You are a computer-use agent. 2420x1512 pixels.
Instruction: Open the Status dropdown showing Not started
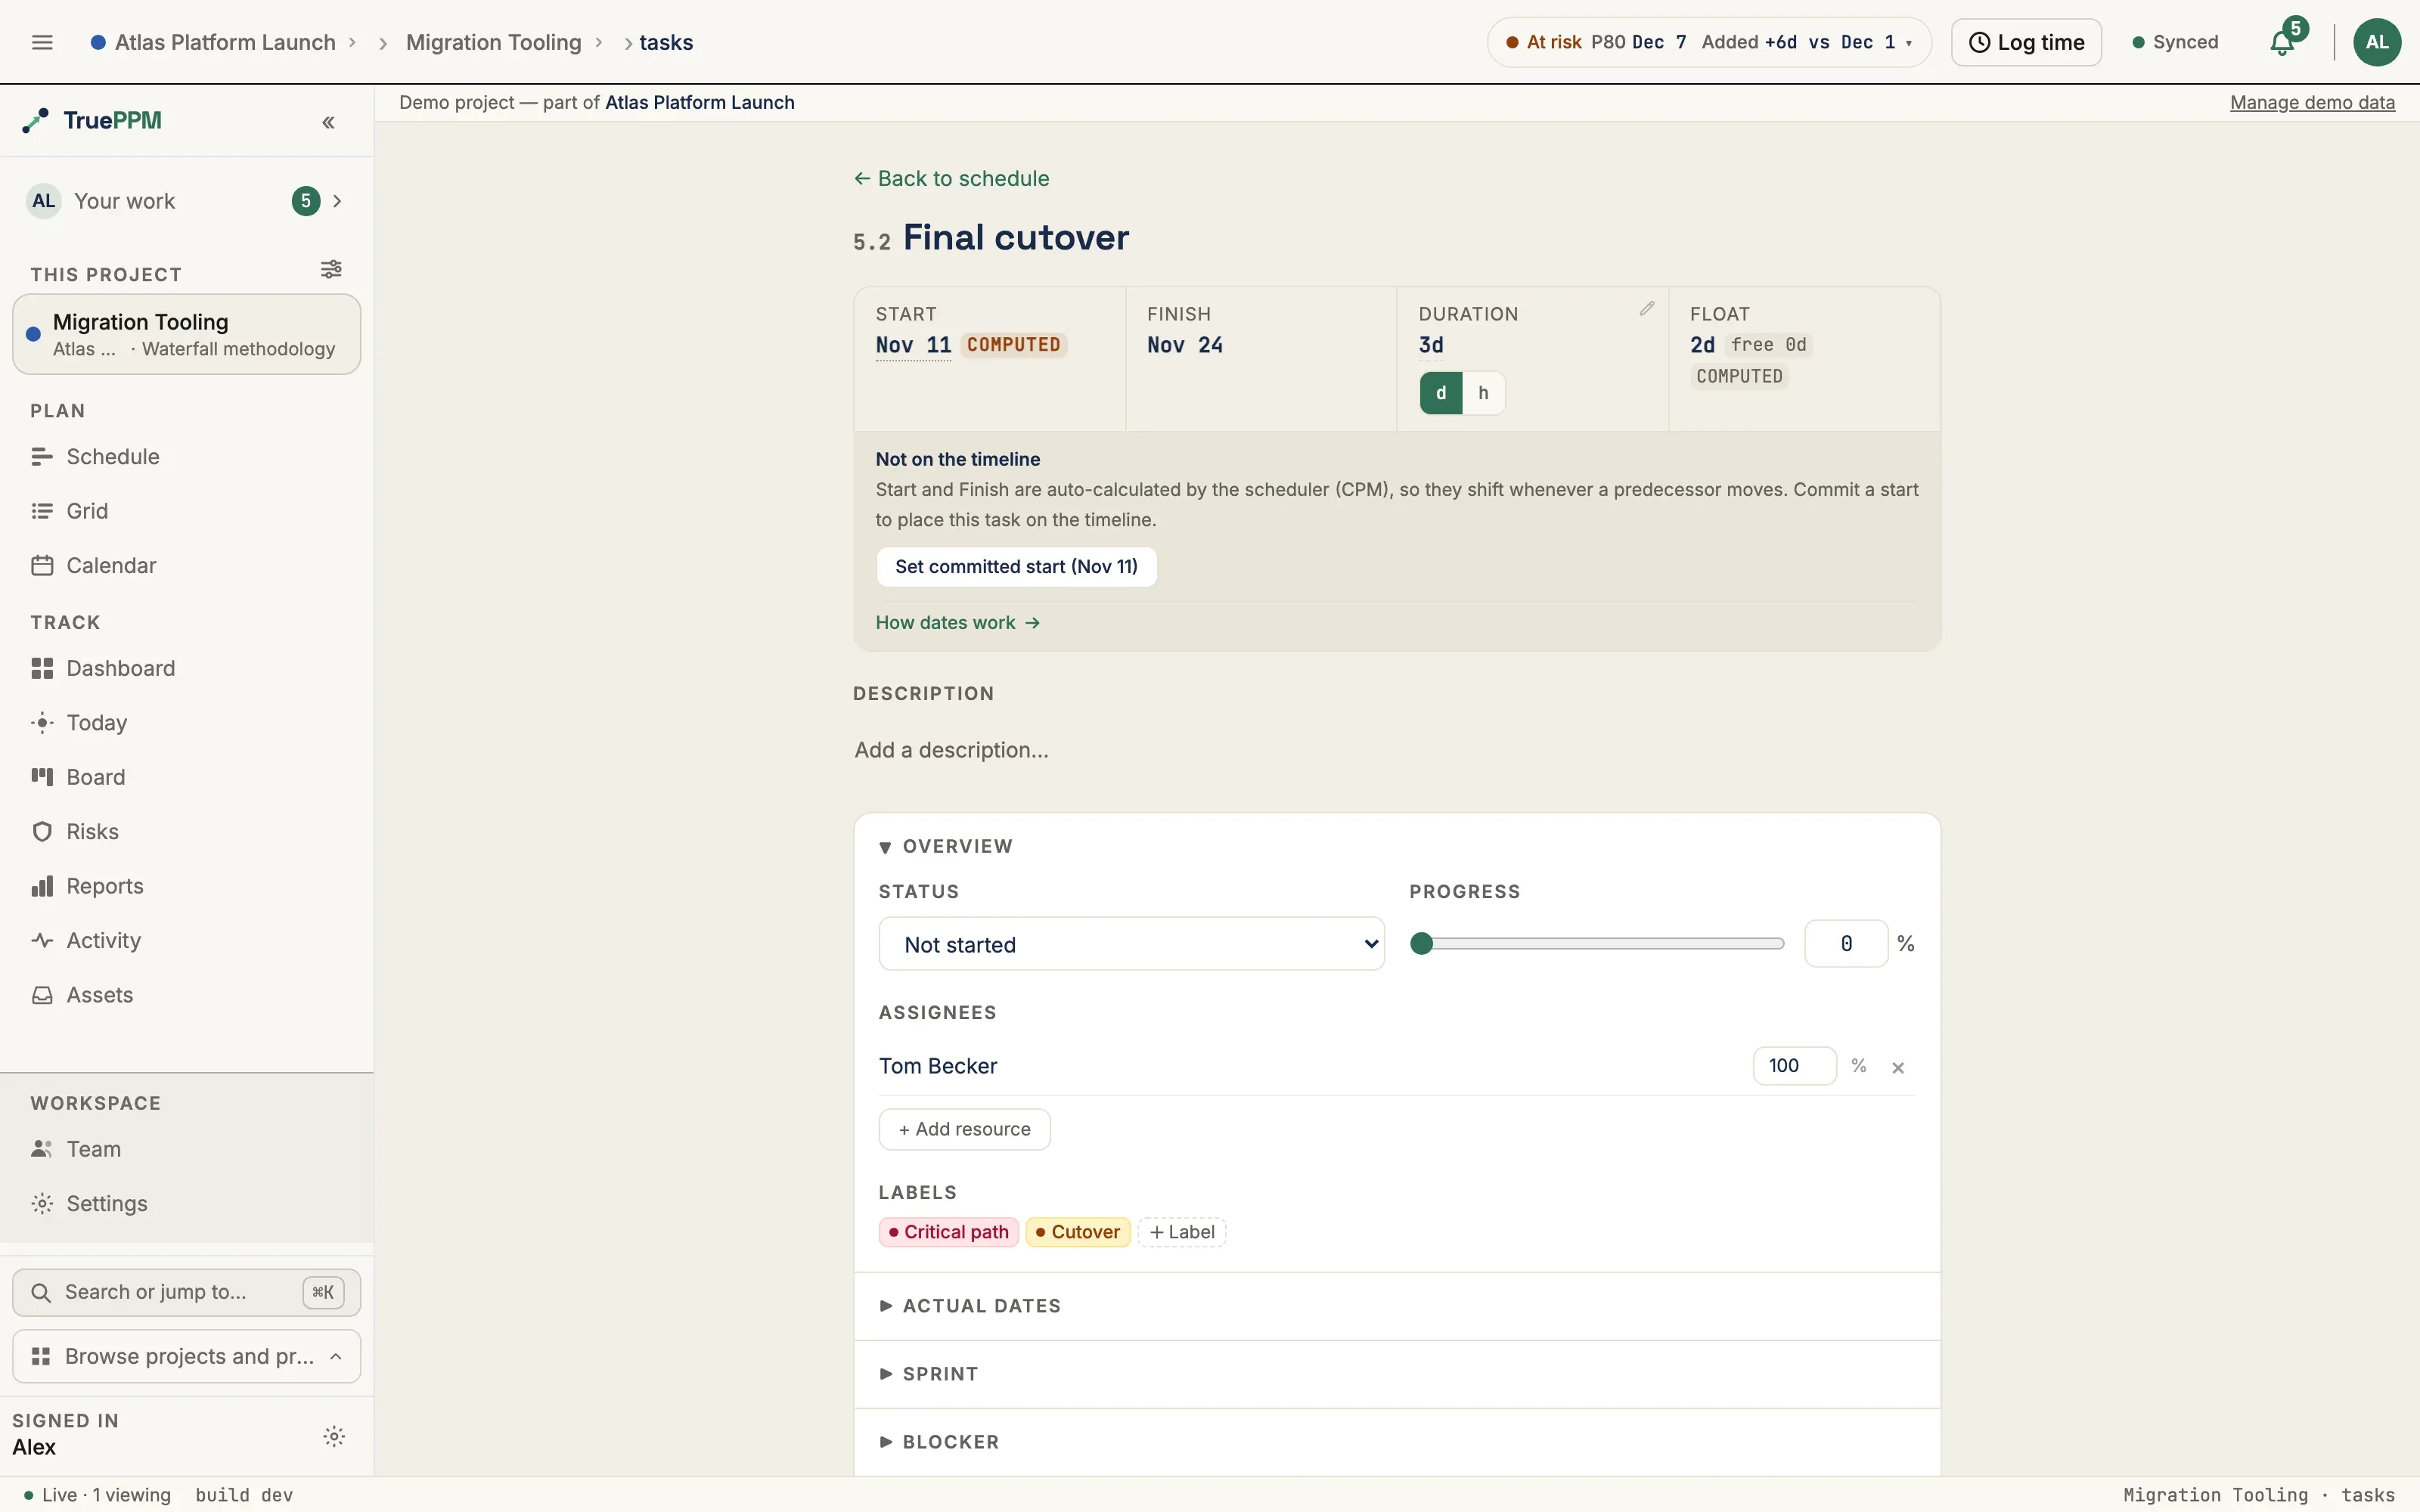[1131, 944]
